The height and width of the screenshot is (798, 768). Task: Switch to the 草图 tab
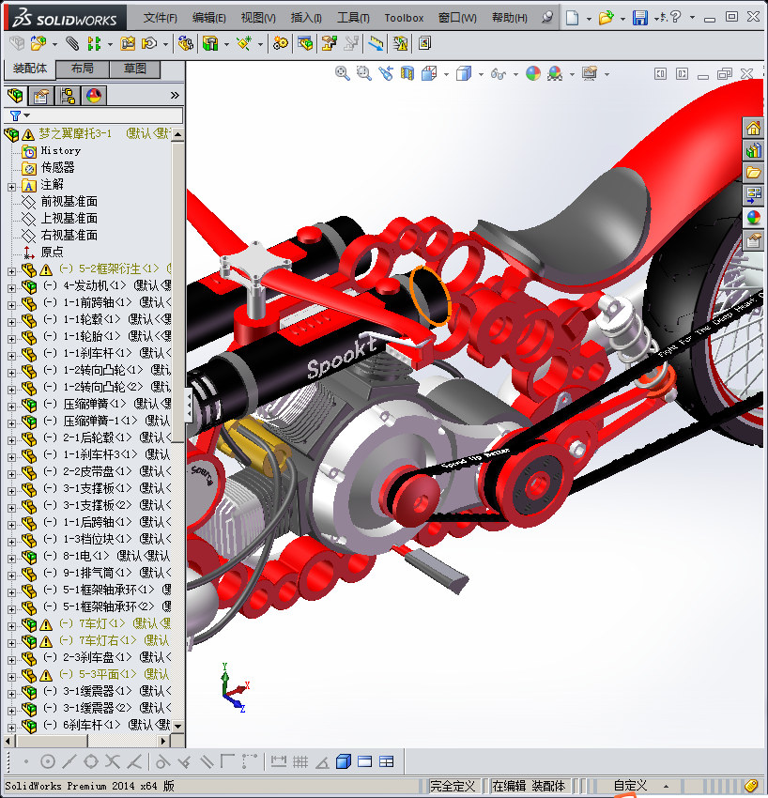point(135,69)
